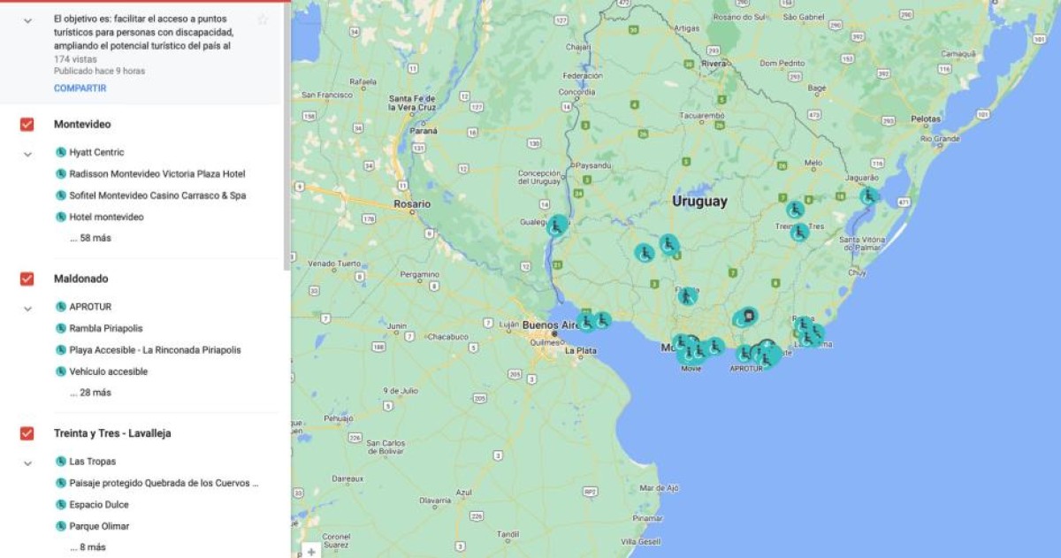
Task: Click the bus icon marker north of APROTUR
Action: 749,316
